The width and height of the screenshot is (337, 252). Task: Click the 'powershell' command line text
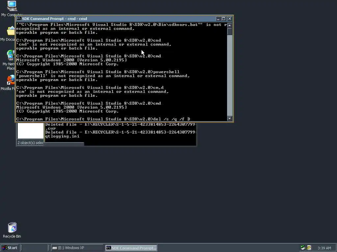pyautogui.click(x=166, y=72)
